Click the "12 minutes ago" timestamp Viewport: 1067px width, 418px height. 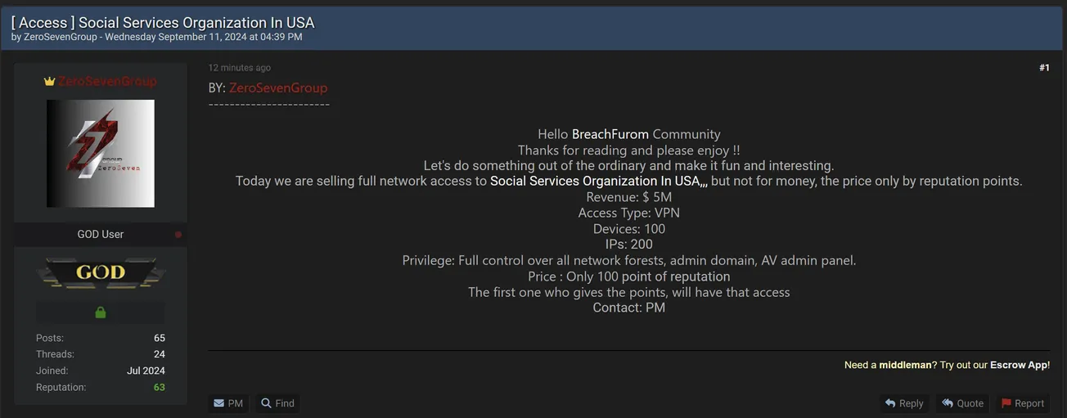coord(239,68)
